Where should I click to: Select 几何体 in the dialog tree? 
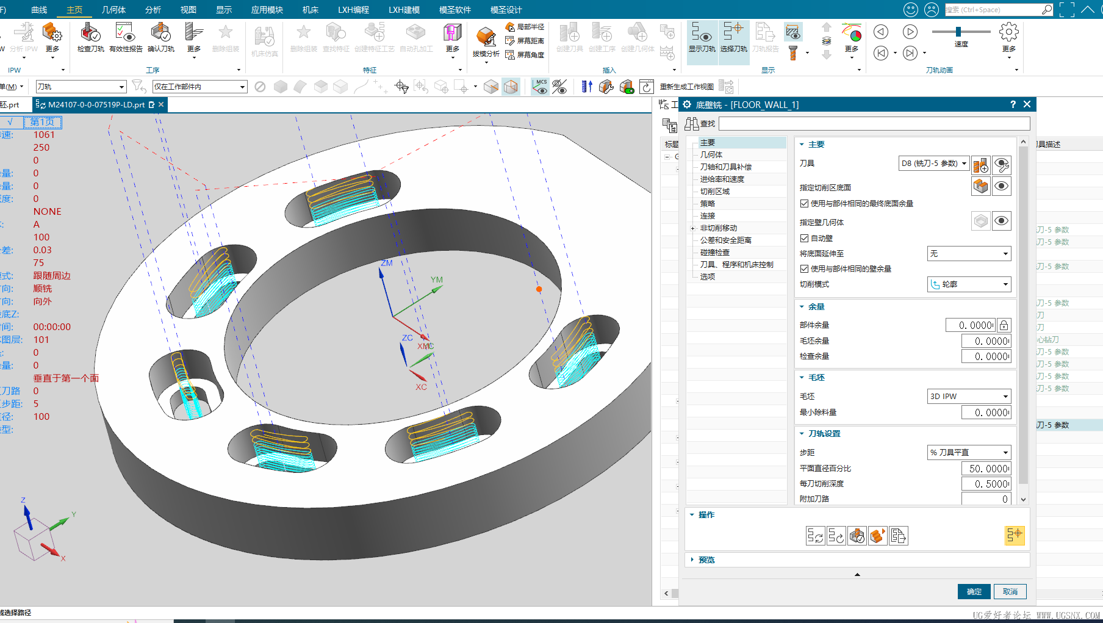pyautogui.click(x=711, y=155)
